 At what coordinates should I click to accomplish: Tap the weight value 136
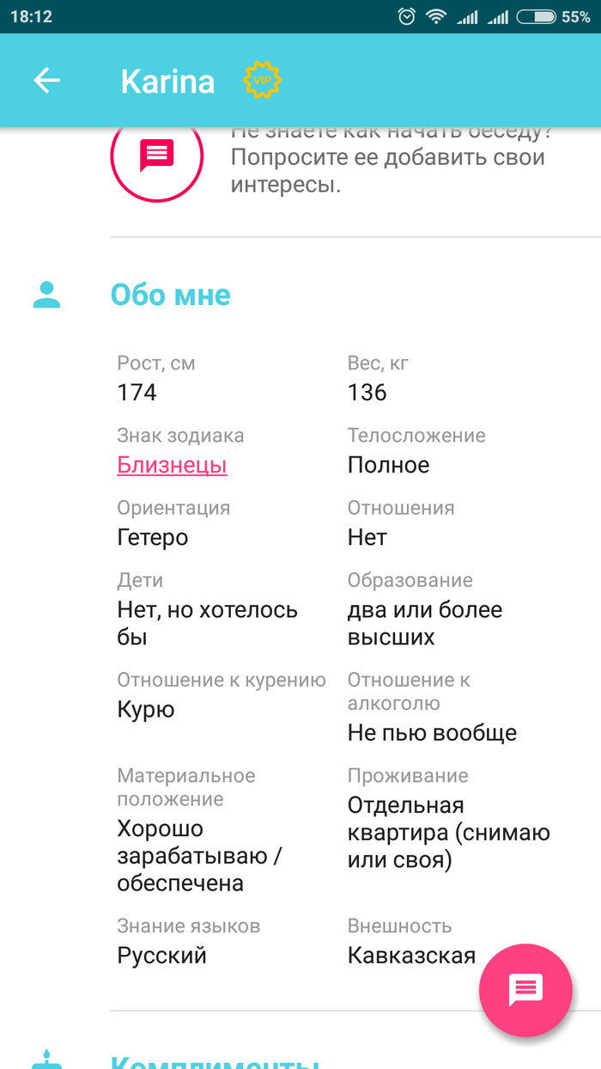click(x=367, y=393)
